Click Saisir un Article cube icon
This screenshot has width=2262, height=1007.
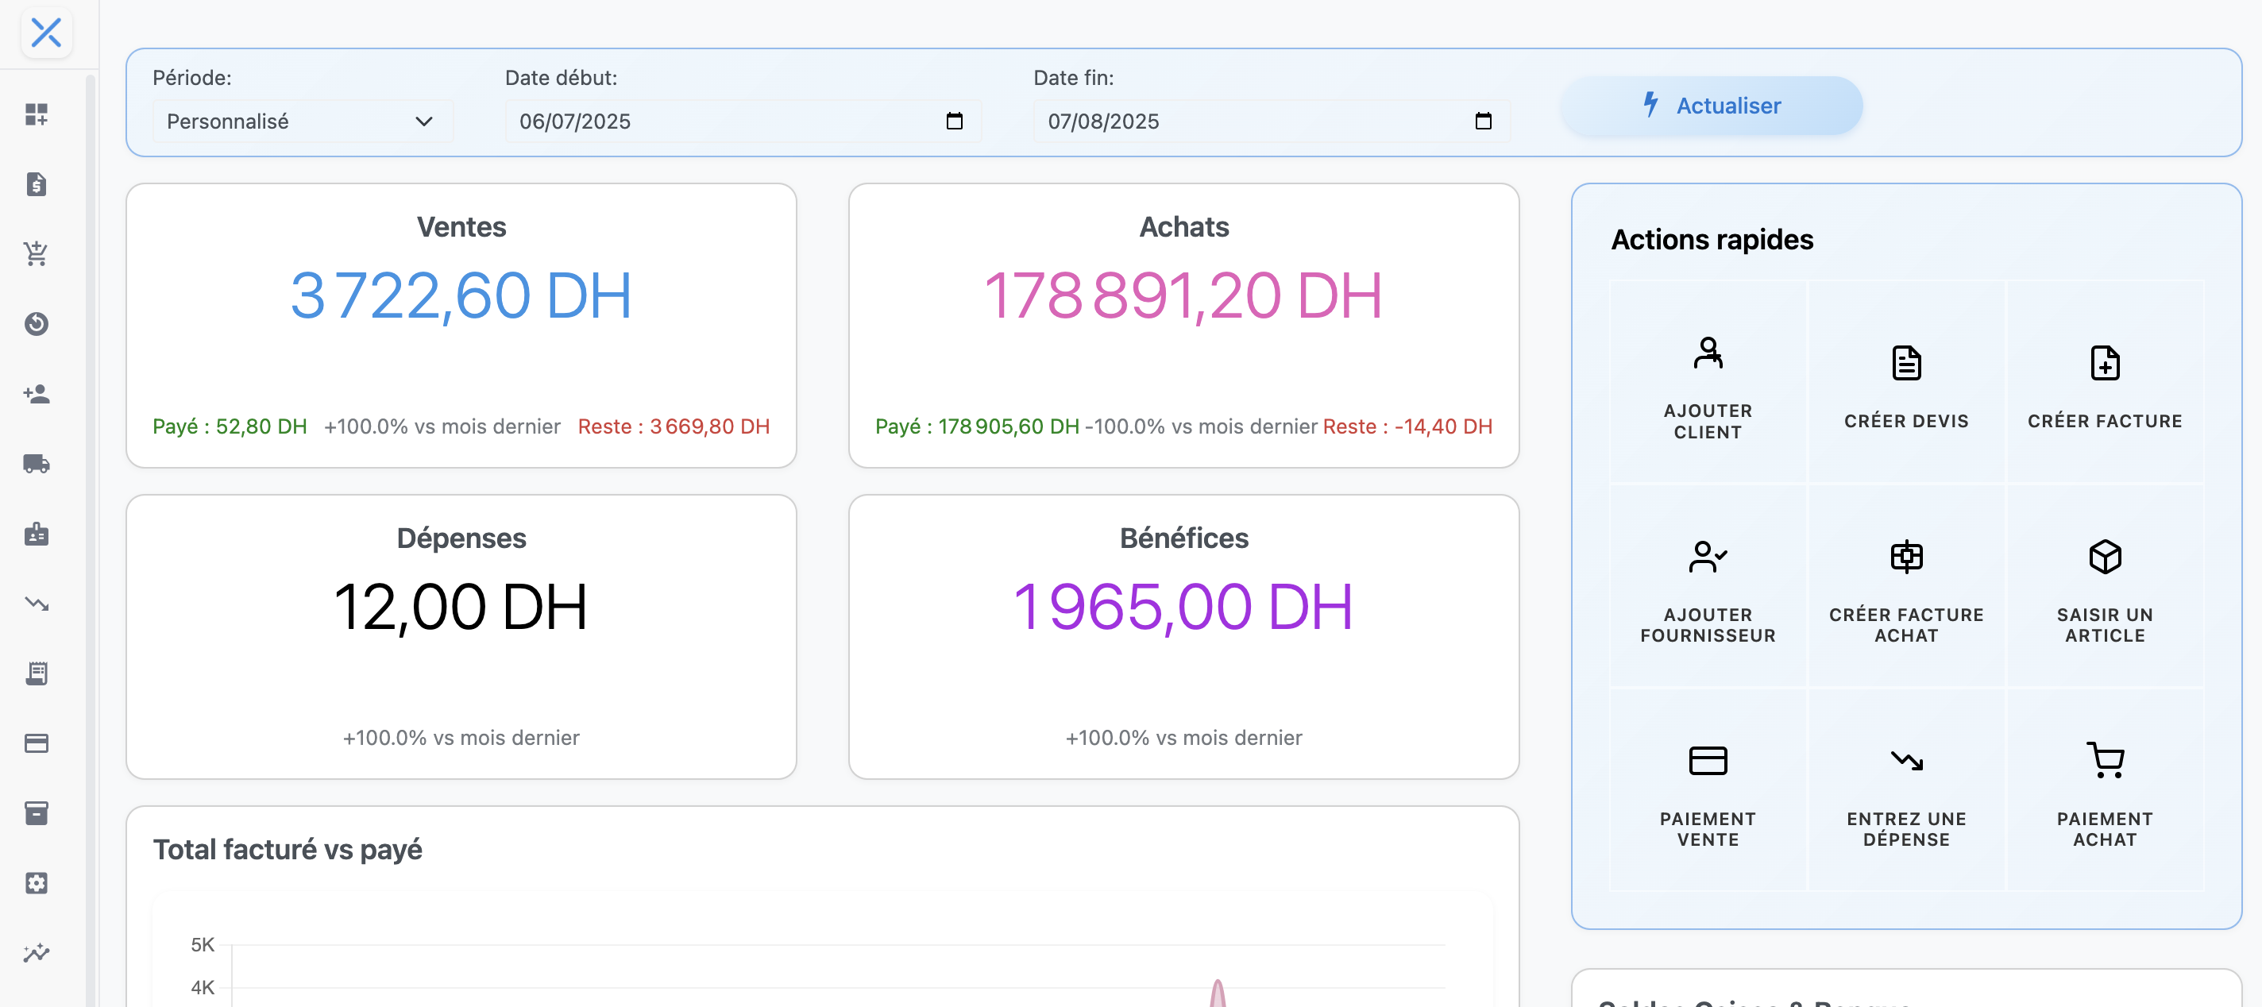pos(2104,557)
